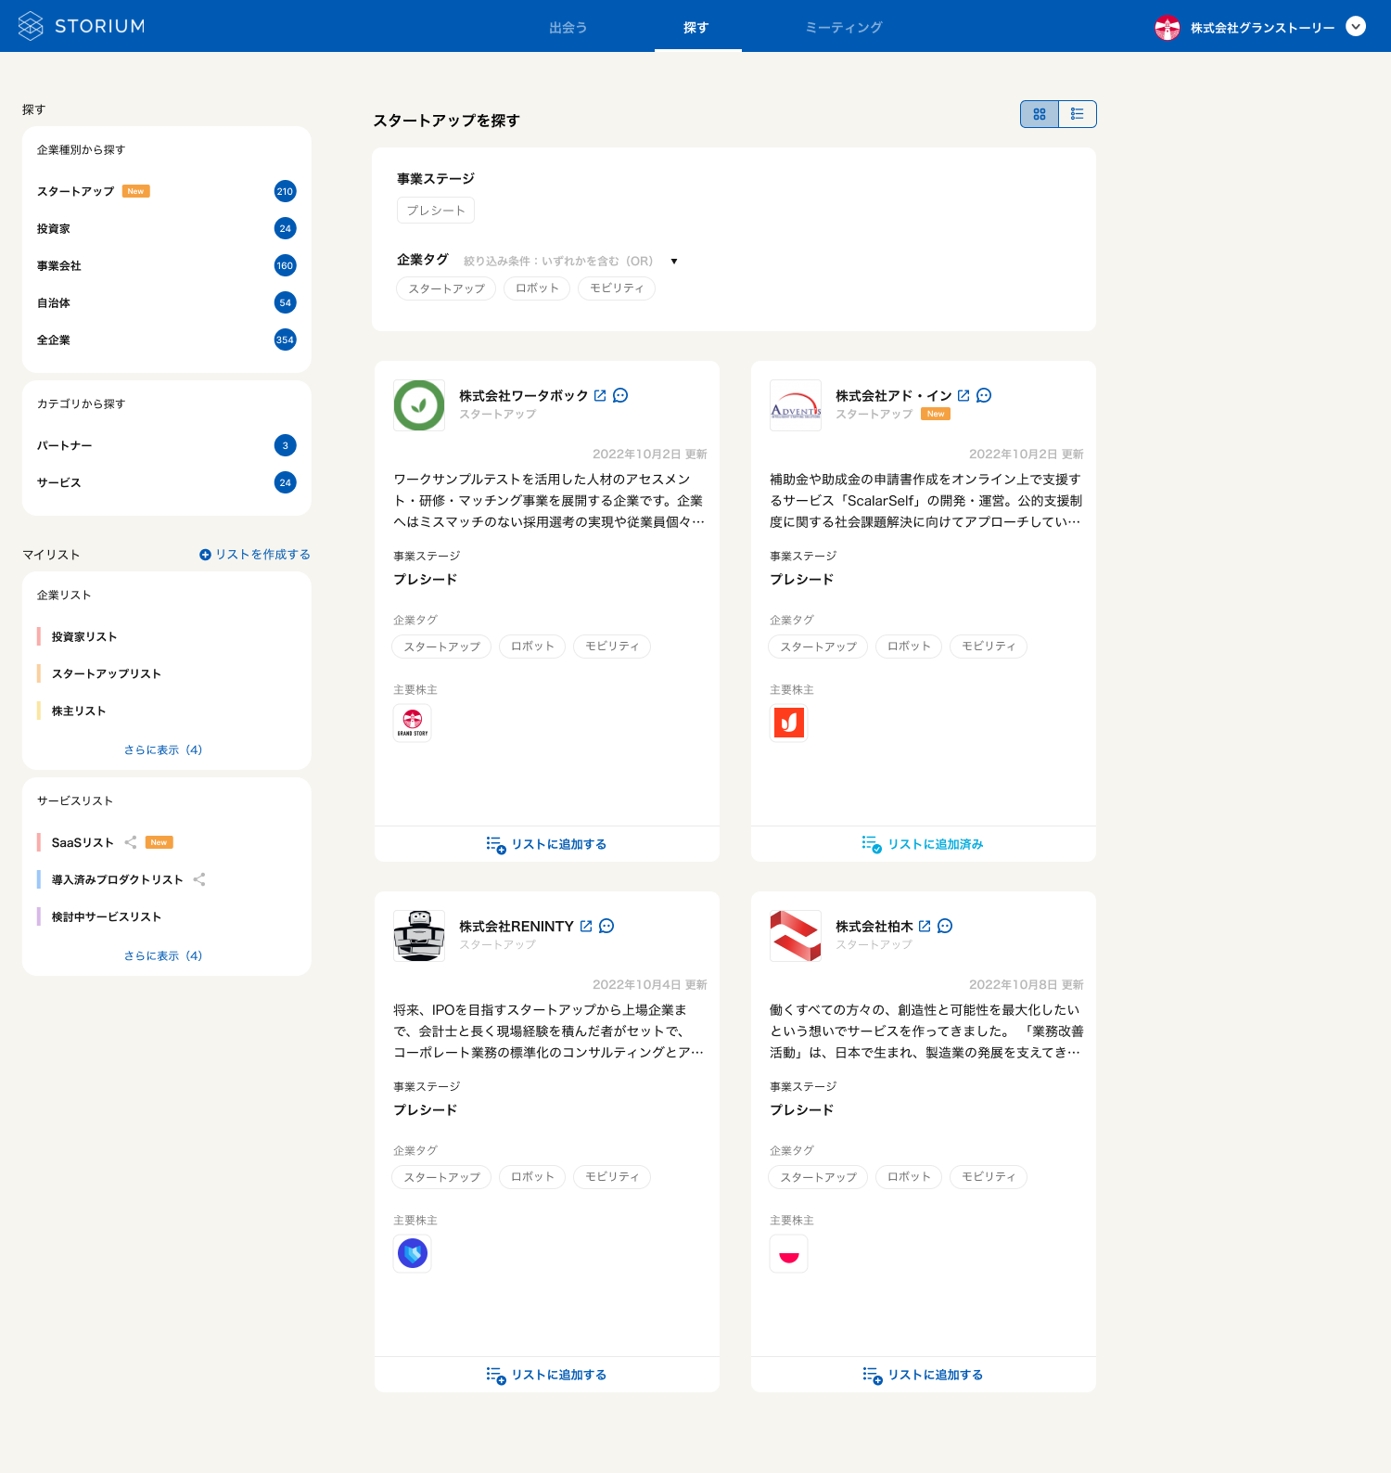Click 株式会社グランストーリー account avatar

click(1168, 28)
